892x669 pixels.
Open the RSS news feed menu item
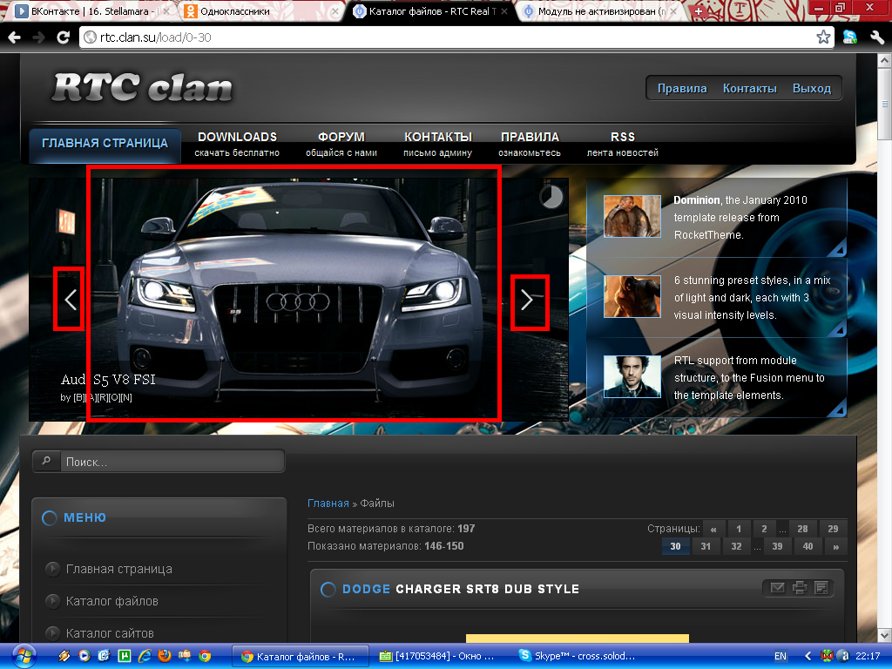point(622,144)
